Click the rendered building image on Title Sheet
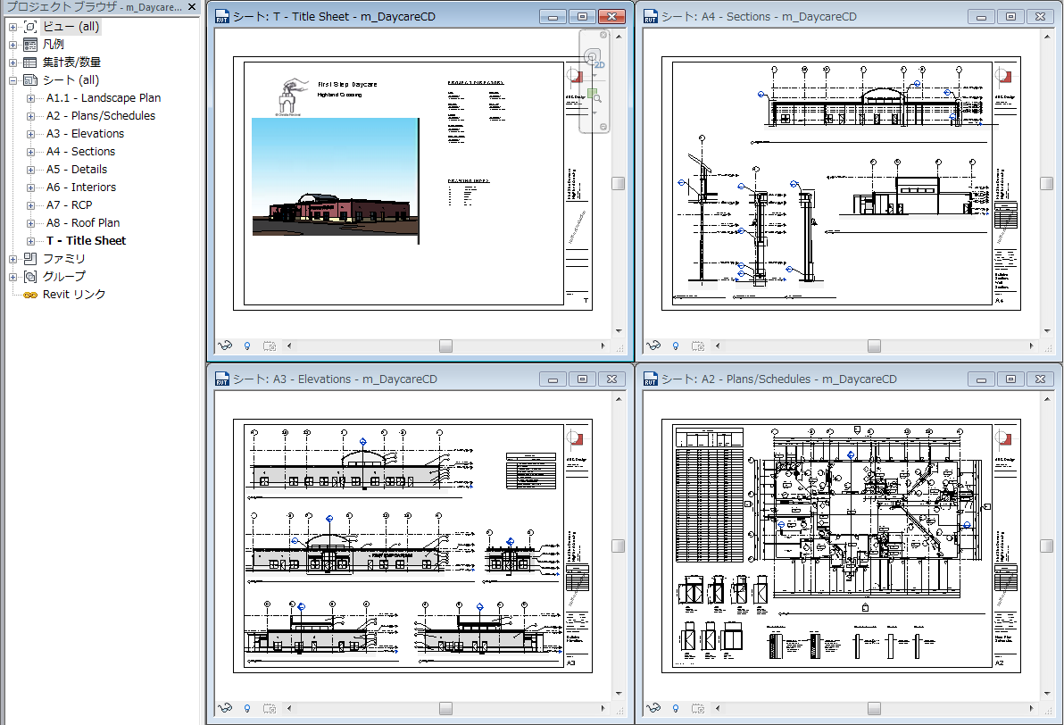 tap(336, 177)
